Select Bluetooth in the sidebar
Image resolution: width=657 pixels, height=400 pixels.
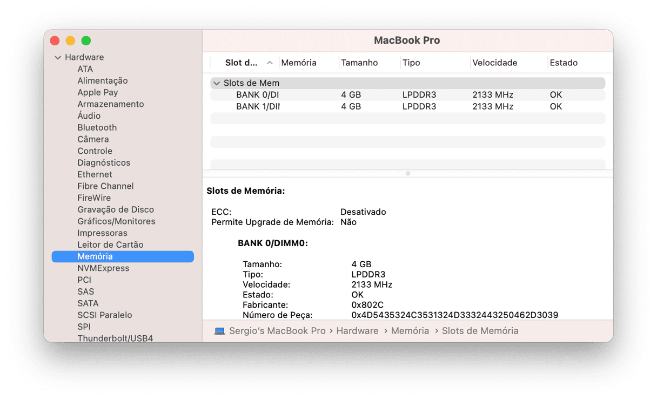97,127
